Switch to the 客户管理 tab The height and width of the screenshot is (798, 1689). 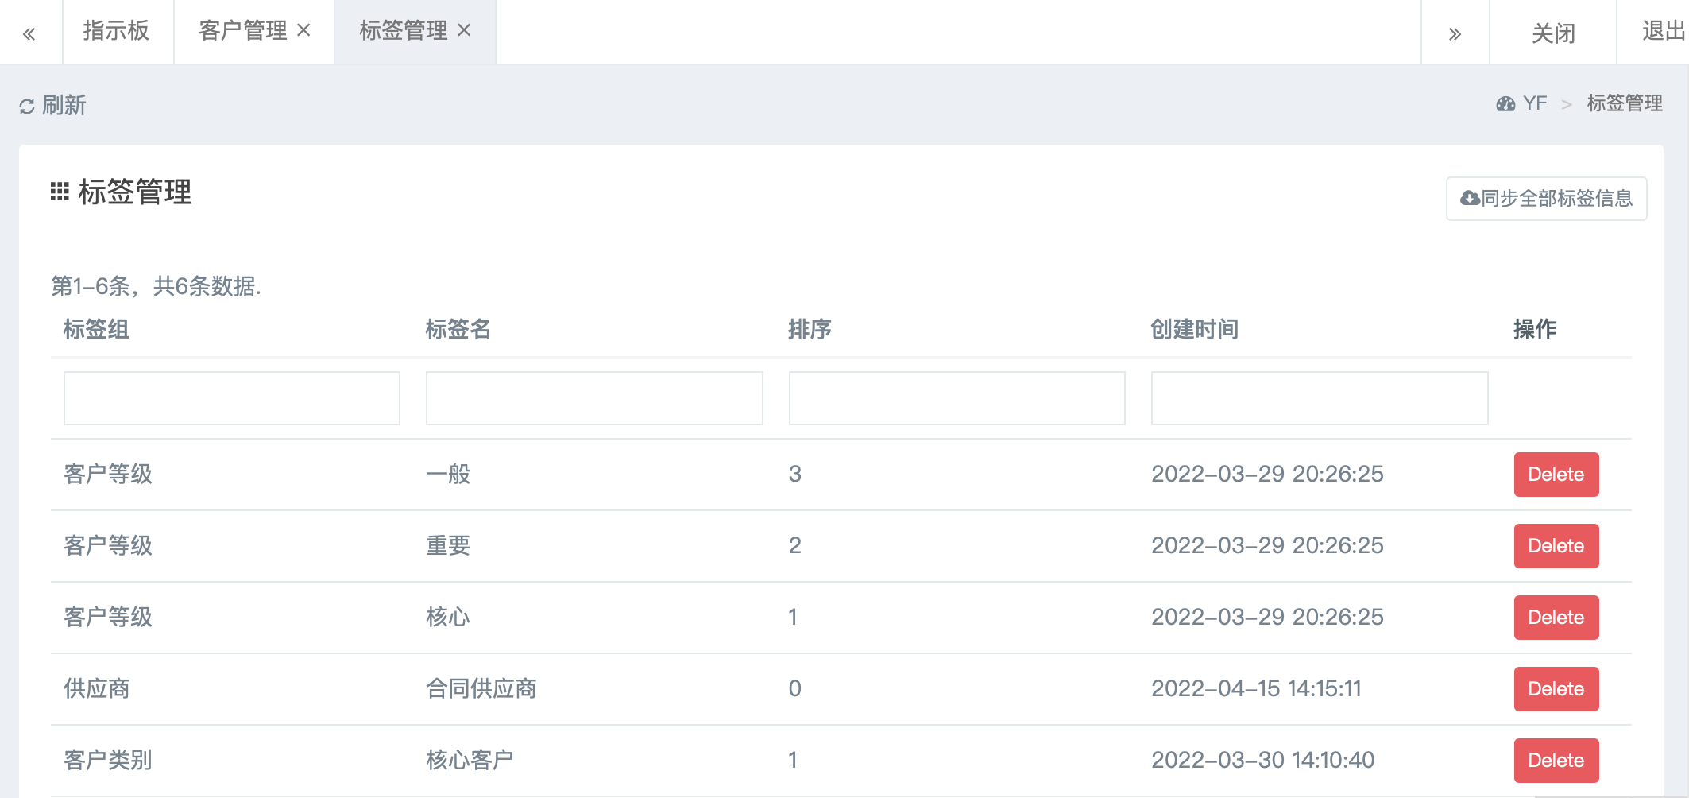[x=242, y=31]
